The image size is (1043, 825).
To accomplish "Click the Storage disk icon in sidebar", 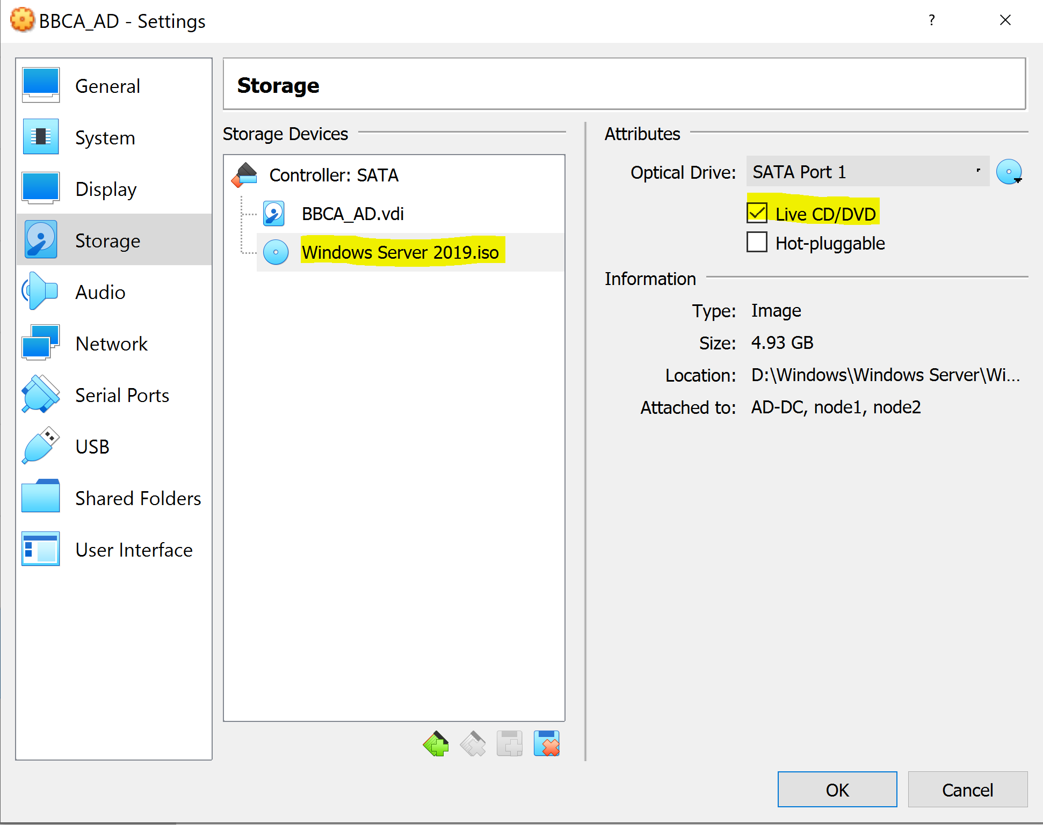I will (41, 239).
